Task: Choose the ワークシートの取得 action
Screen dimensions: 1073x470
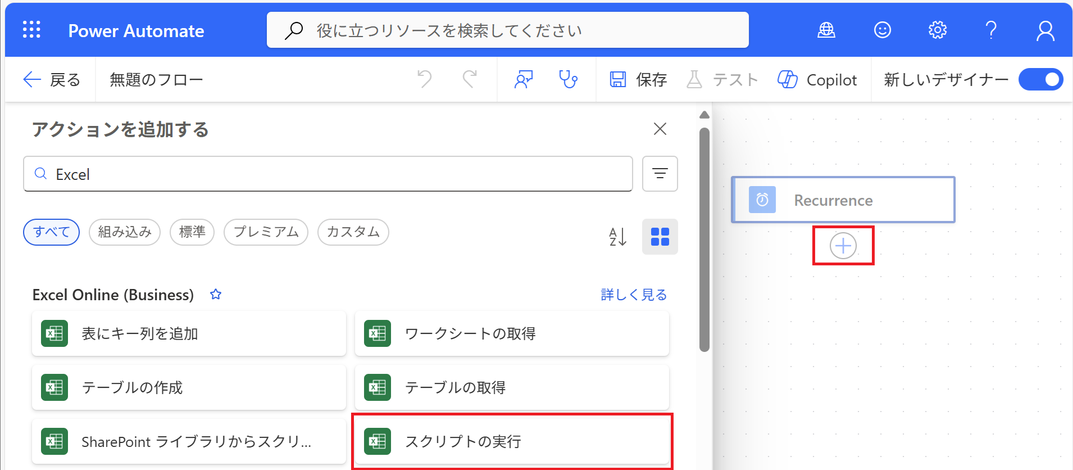Action: tap(512, 333)
